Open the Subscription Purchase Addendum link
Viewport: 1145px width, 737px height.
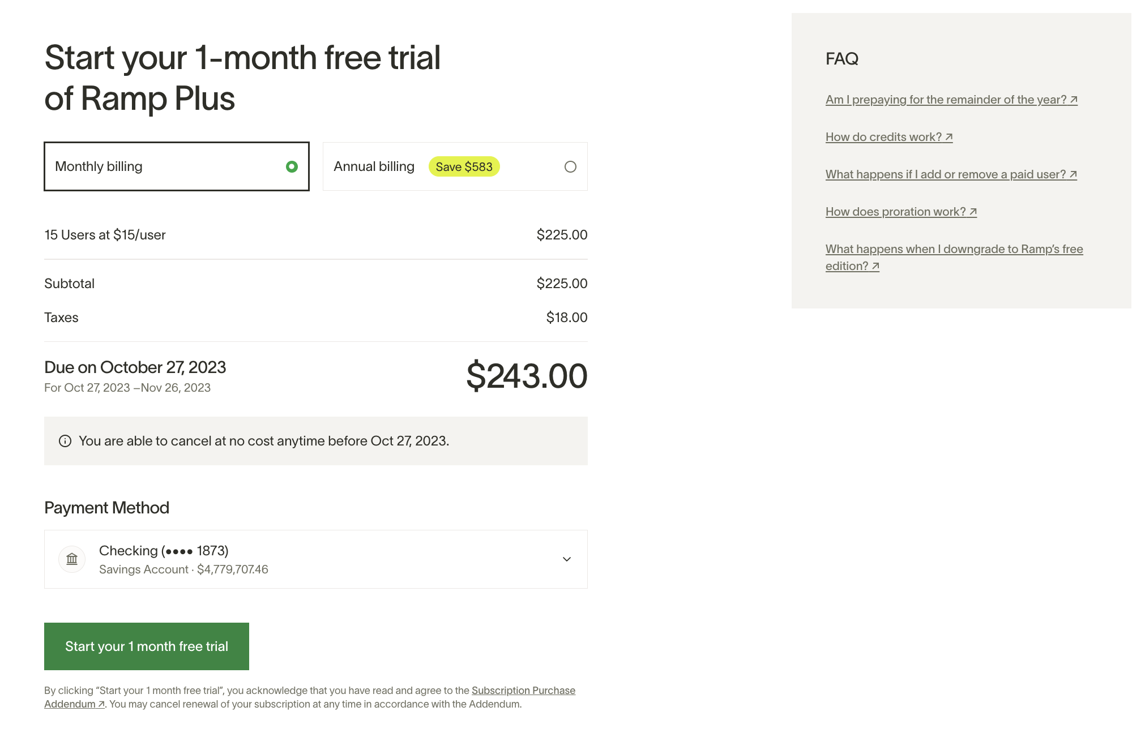pos(523,691)
